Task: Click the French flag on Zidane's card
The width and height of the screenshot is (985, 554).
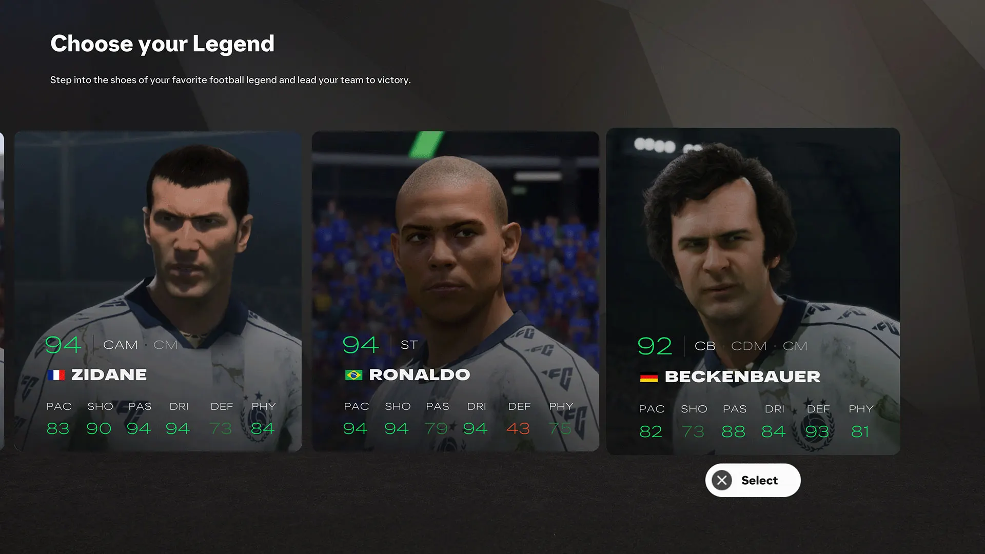Action: [x=56, y=375]
